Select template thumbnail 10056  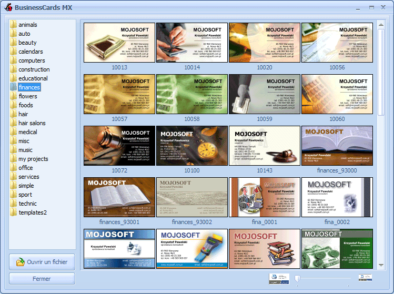[x=337, y=43]
